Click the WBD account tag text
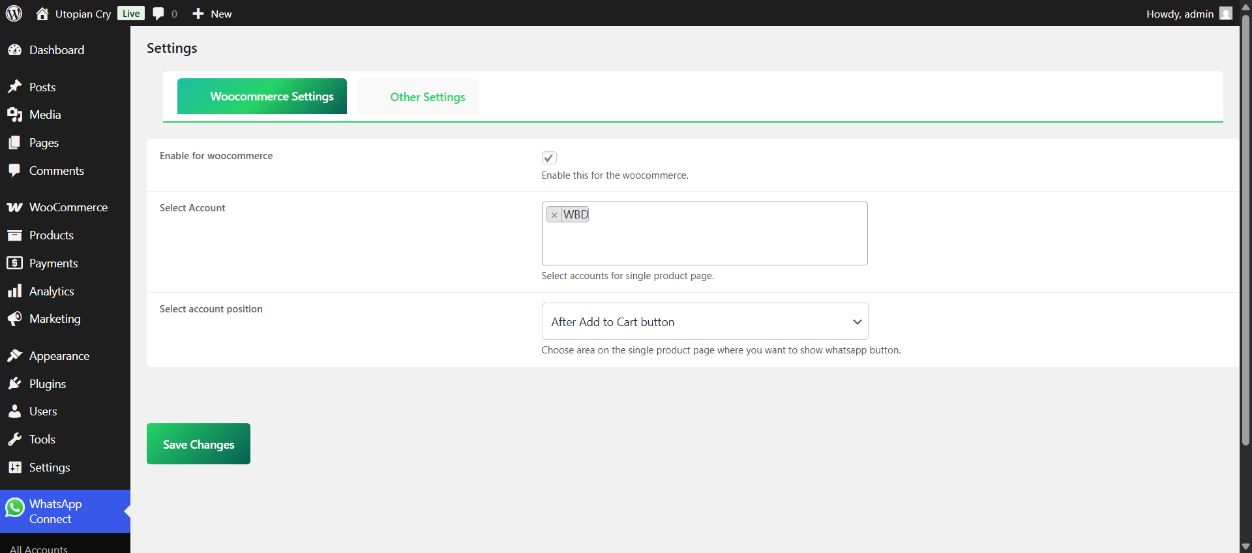This screenshot has width=1252, height=553. (576, 215)
